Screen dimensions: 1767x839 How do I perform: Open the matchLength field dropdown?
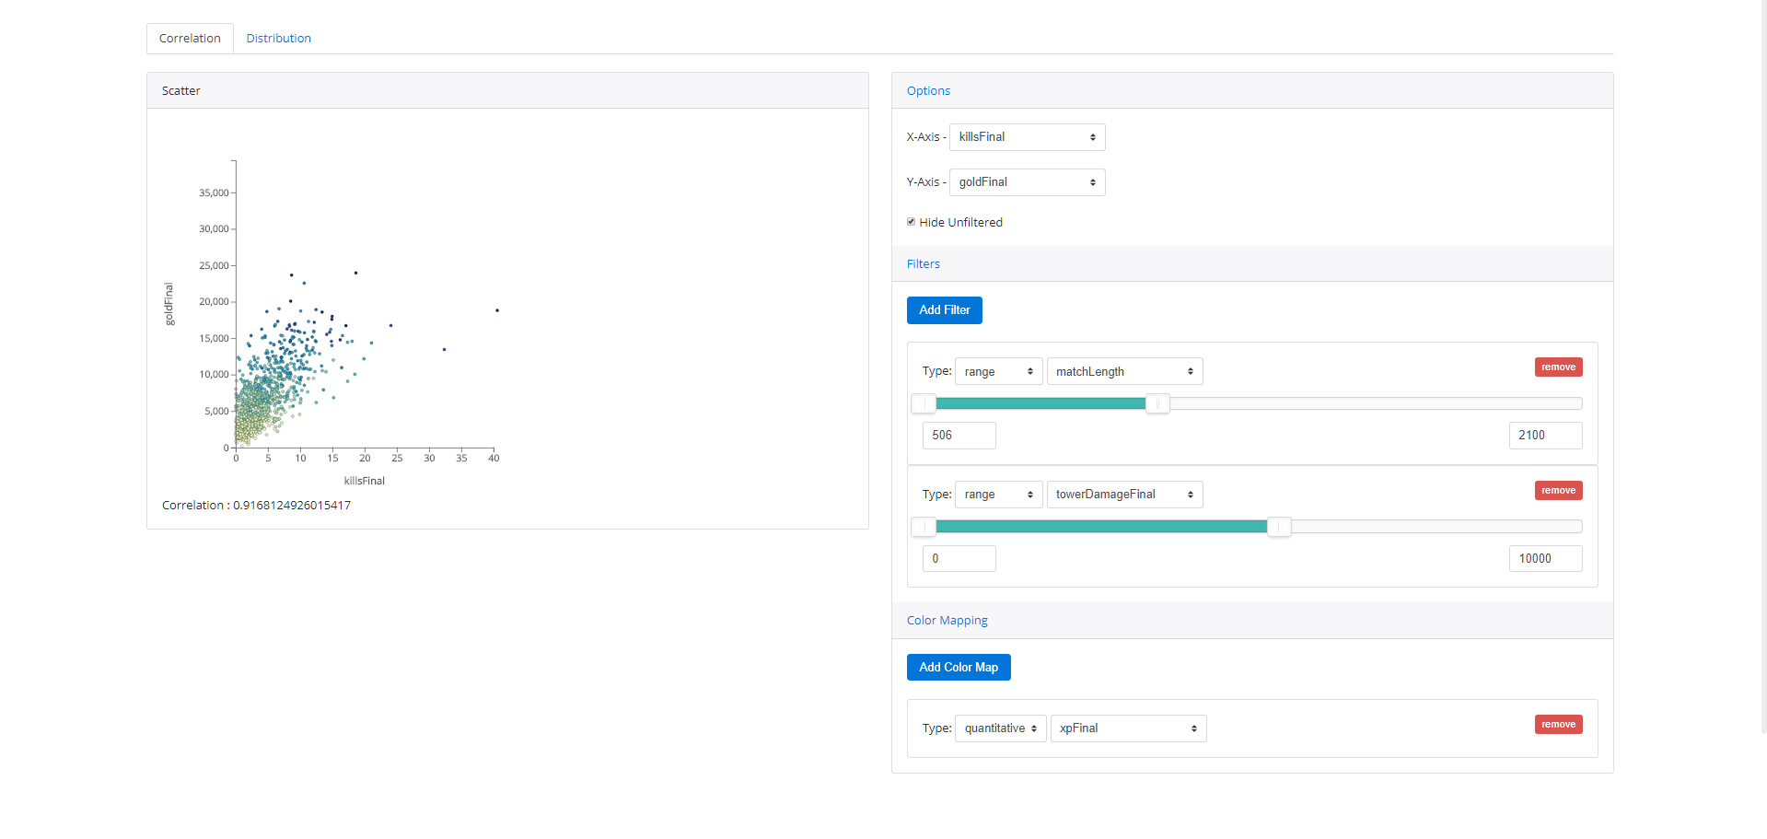pyautogui.click(x=1124, y=371)
